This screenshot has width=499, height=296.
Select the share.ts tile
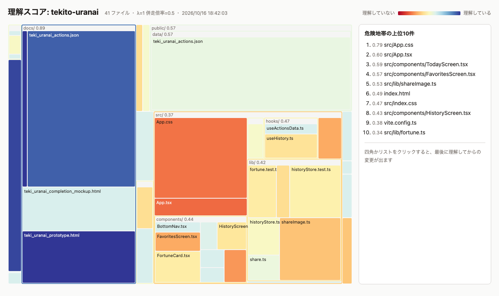[x=264, y=268]
